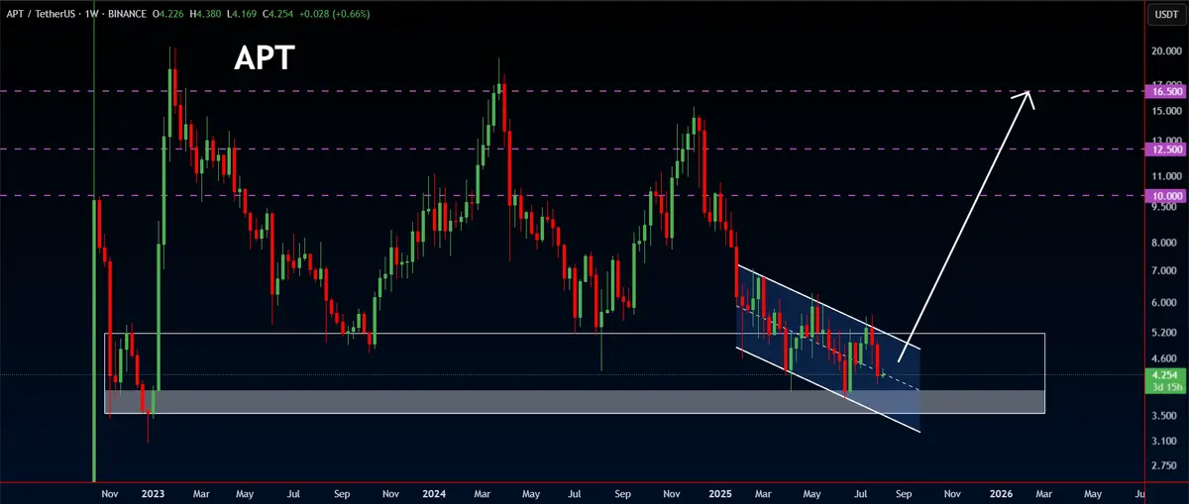Click 7.000 on the price scale
The height and width of the screenshot is (504, 1189).
[x=1165, y=270]
